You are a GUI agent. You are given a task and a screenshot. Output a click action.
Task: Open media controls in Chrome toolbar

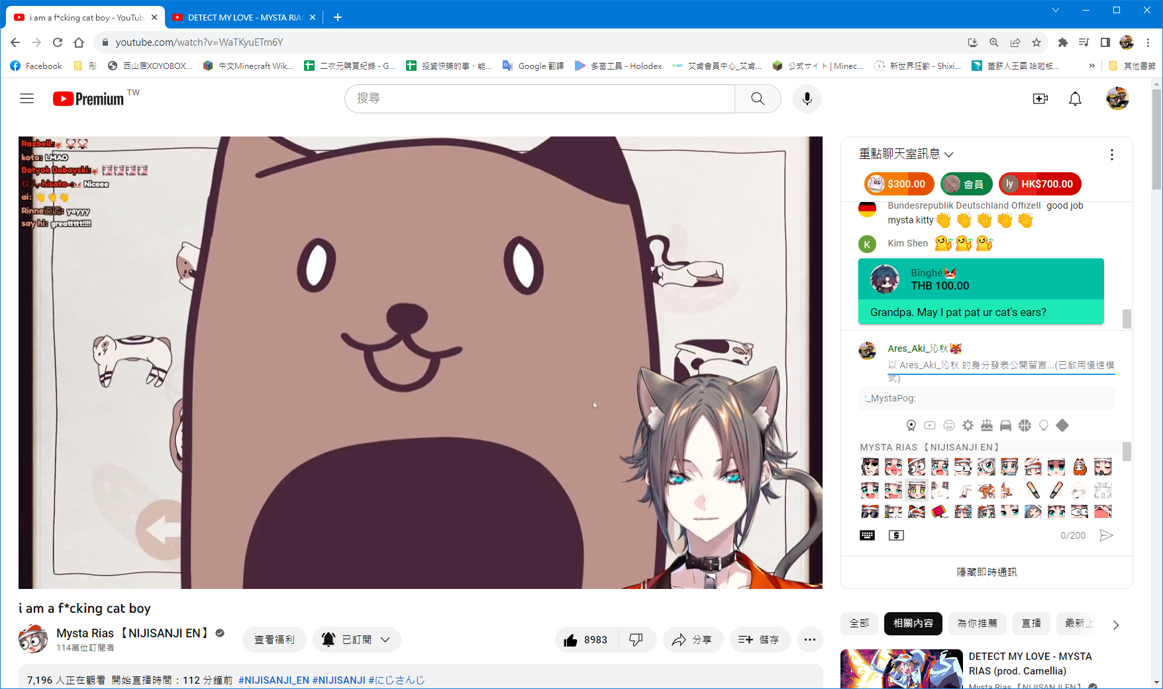pyautogui.click(x=1084, y=42)
